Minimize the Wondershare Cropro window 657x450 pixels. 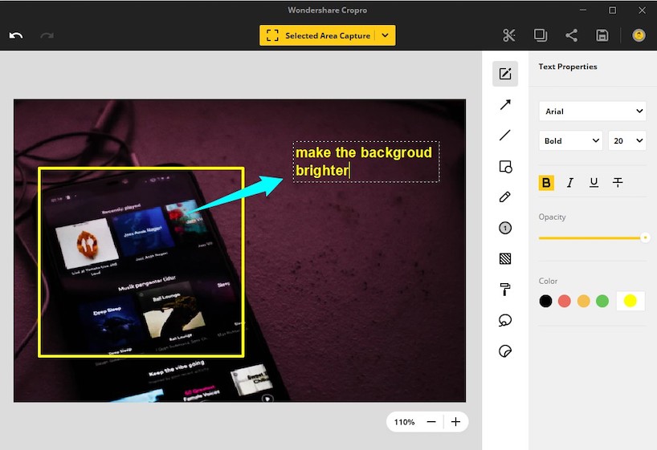point(583,10)
